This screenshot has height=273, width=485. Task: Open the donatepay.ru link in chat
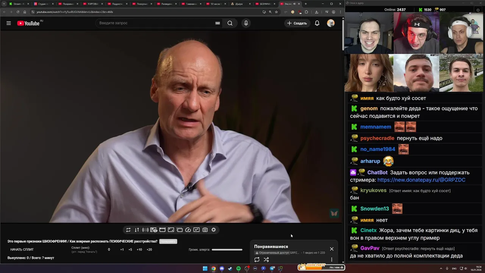click(421, 180)
